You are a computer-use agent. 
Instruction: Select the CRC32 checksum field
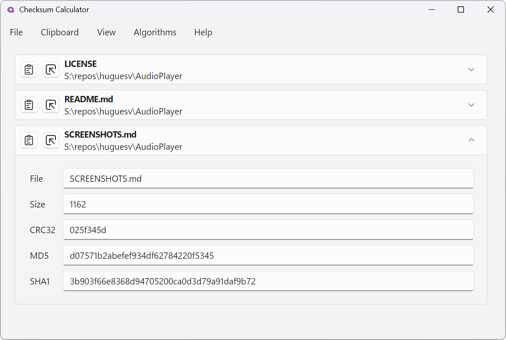click(268, 230)
